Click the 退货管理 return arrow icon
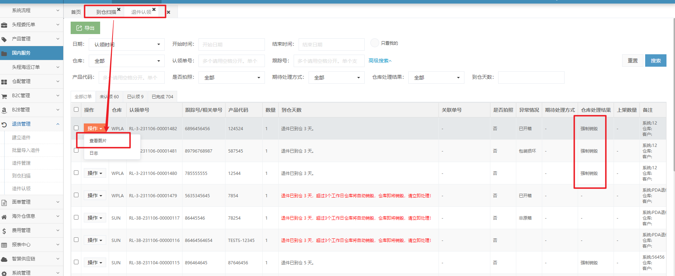 [4, 124]
